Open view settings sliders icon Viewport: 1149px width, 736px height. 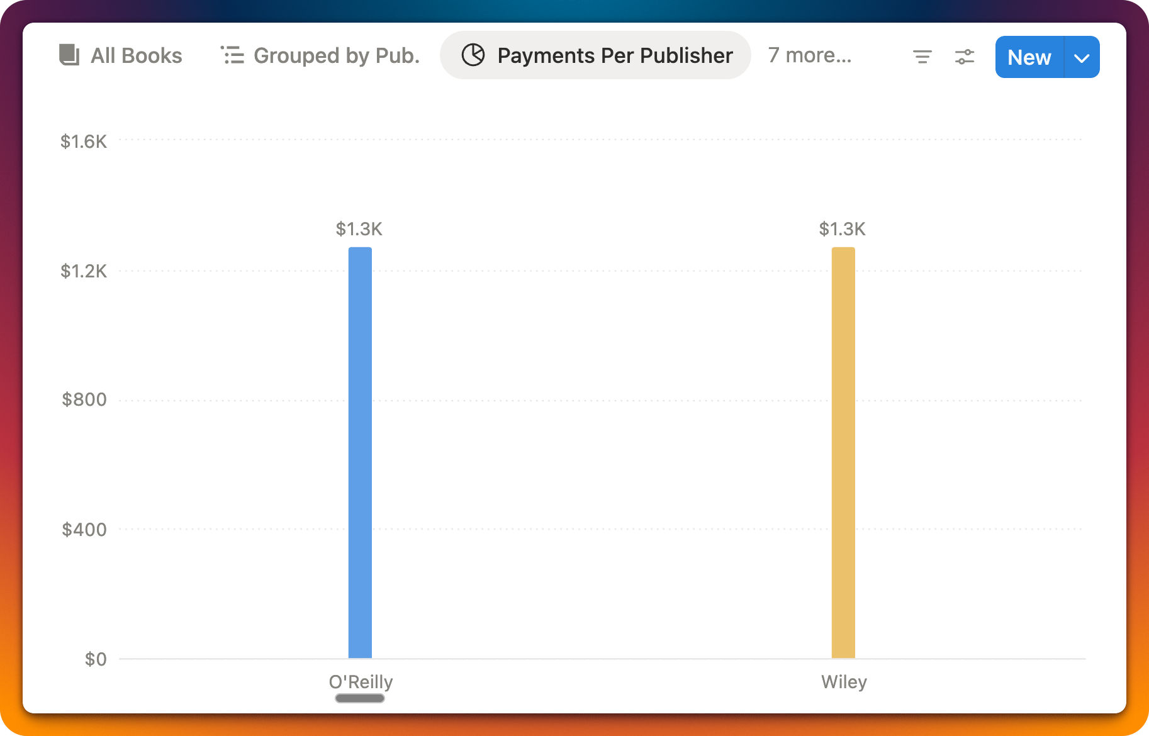pyautogui.click(x=964, y=57)
